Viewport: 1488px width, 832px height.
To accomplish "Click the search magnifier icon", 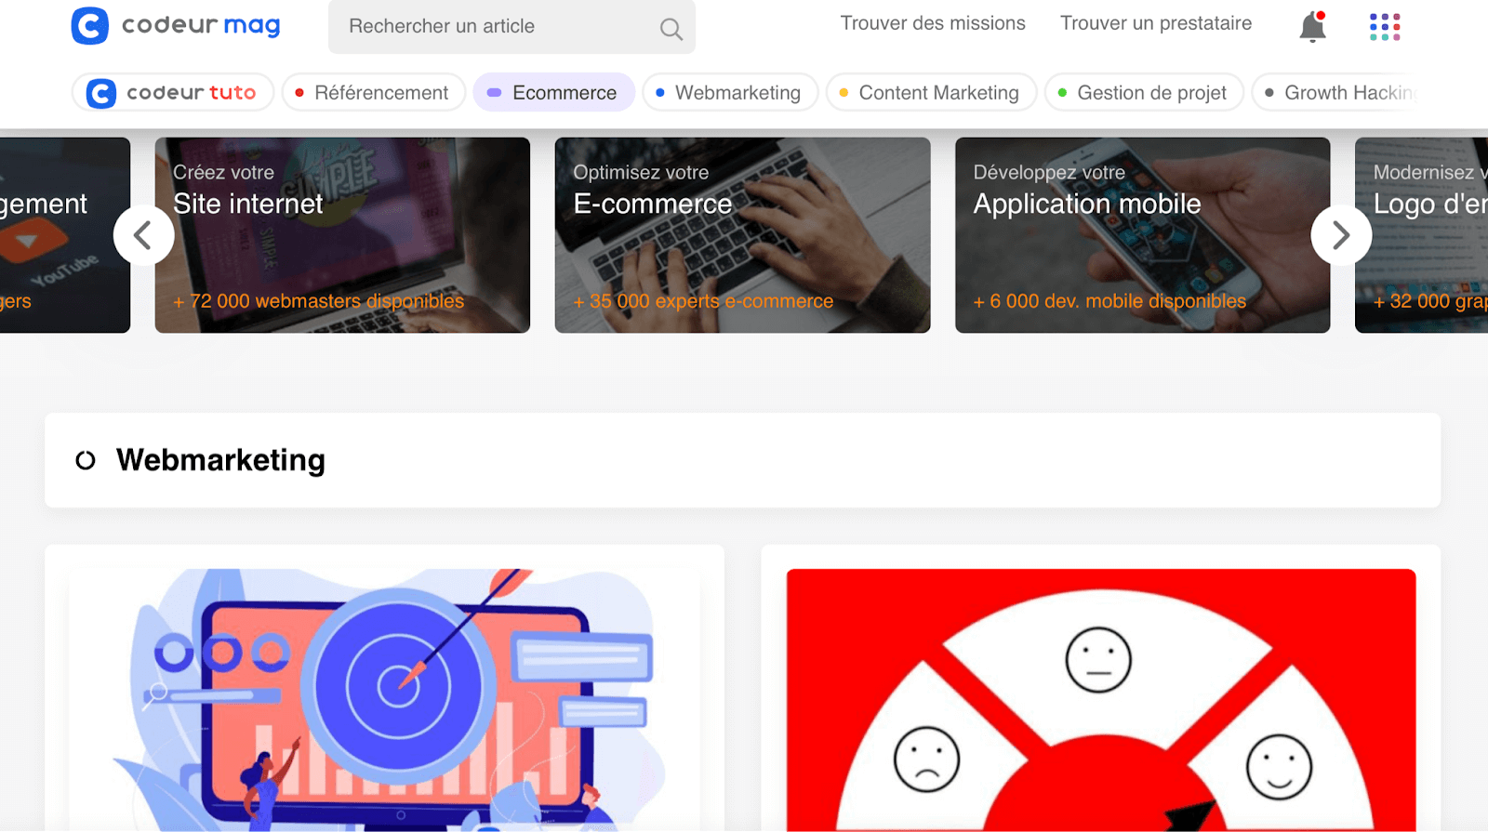I will (671, 29).
